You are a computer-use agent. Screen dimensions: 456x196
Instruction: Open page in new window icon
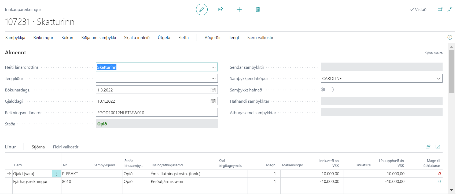point(440,10)
